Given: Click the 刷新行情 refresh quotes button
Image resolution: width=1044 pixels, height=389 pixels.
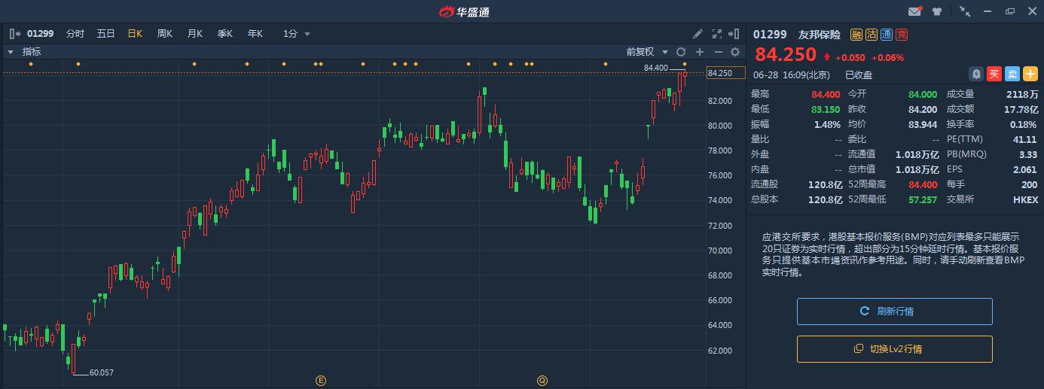Looking at the screenshot, I should click(x=894, y=312).
